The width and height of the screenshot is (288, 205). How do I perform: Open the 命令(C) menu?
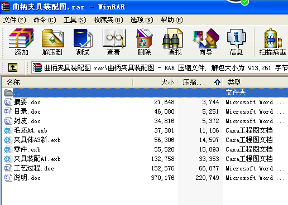point(45,20)
